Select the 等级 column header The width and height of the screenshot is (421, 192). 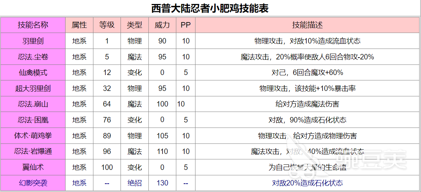click(x=107, y=25)
